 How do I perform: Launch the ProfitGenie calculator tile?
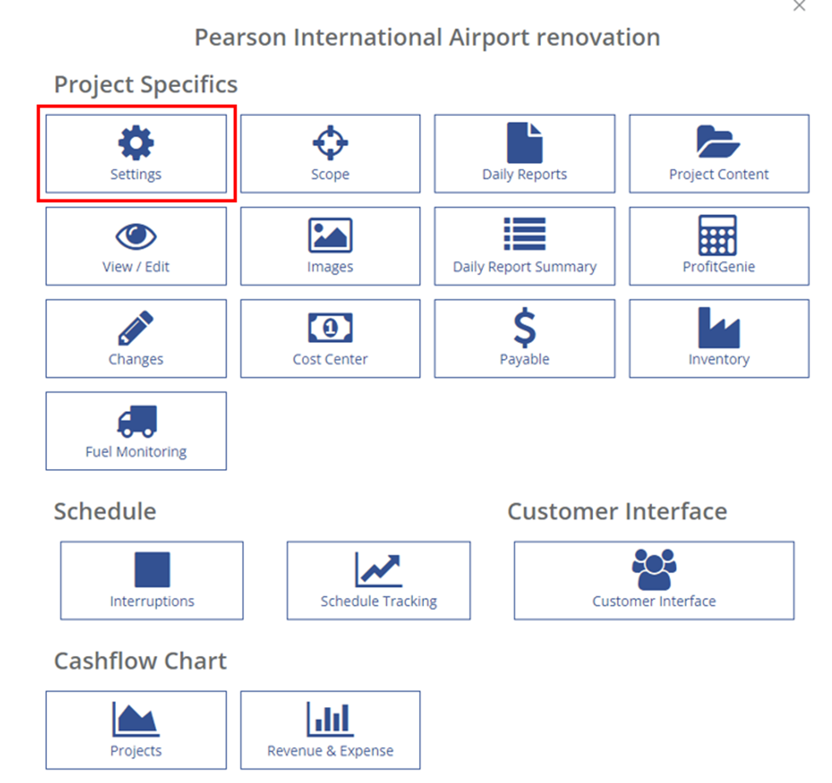tap(719, 246)
